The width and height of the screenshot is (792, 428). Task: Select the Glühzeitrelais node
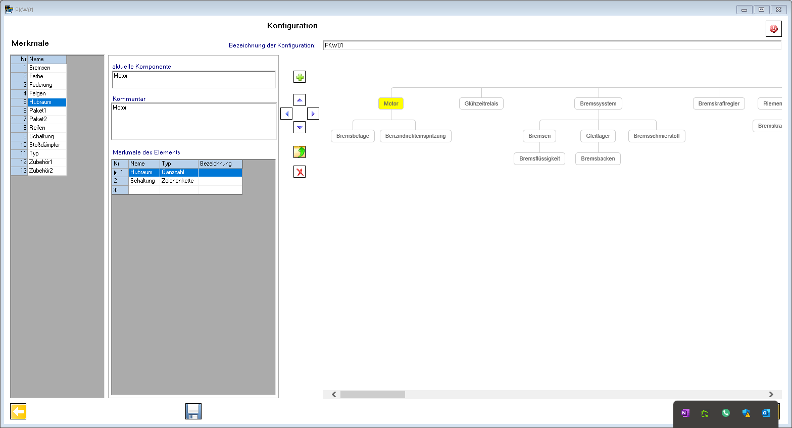coord(481,103)
